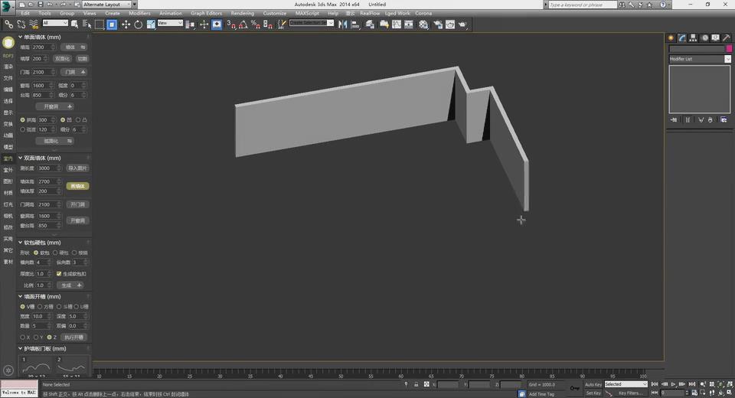The height and width of the screenshot is (398, 735).
Task: Open the Edit menu
Action: (25, 13)
